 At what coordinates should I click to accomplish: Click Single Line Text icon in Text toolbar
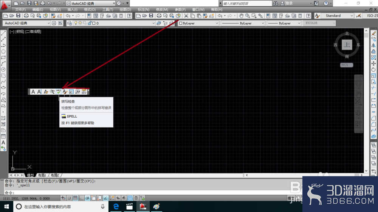[x=40, y=92]
